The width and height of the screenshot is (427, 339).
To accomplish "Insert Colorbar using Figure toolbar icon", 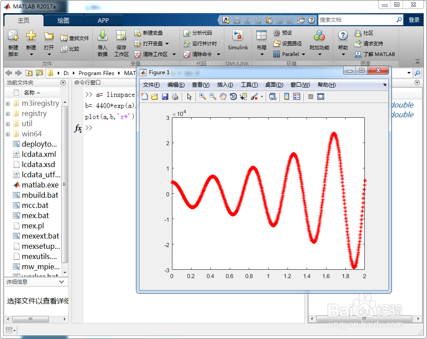I will coord(287,96).
